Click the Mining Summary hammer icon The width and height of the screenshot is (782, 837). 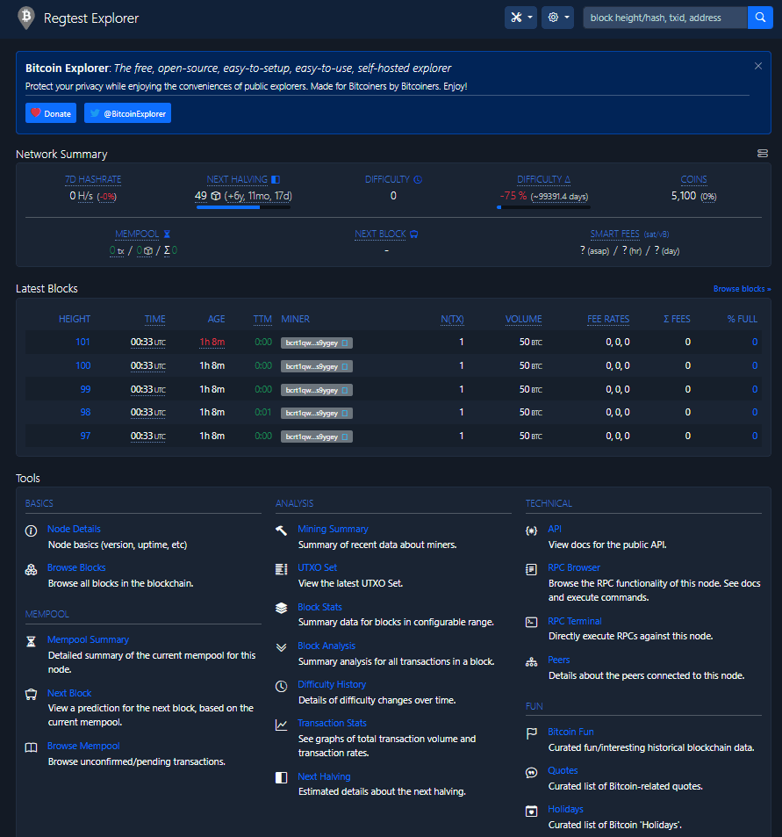pos(281,530)
